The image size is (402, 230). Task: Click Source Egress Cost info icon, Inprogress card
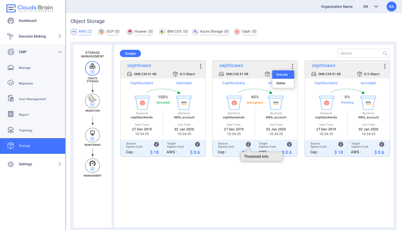248,144
